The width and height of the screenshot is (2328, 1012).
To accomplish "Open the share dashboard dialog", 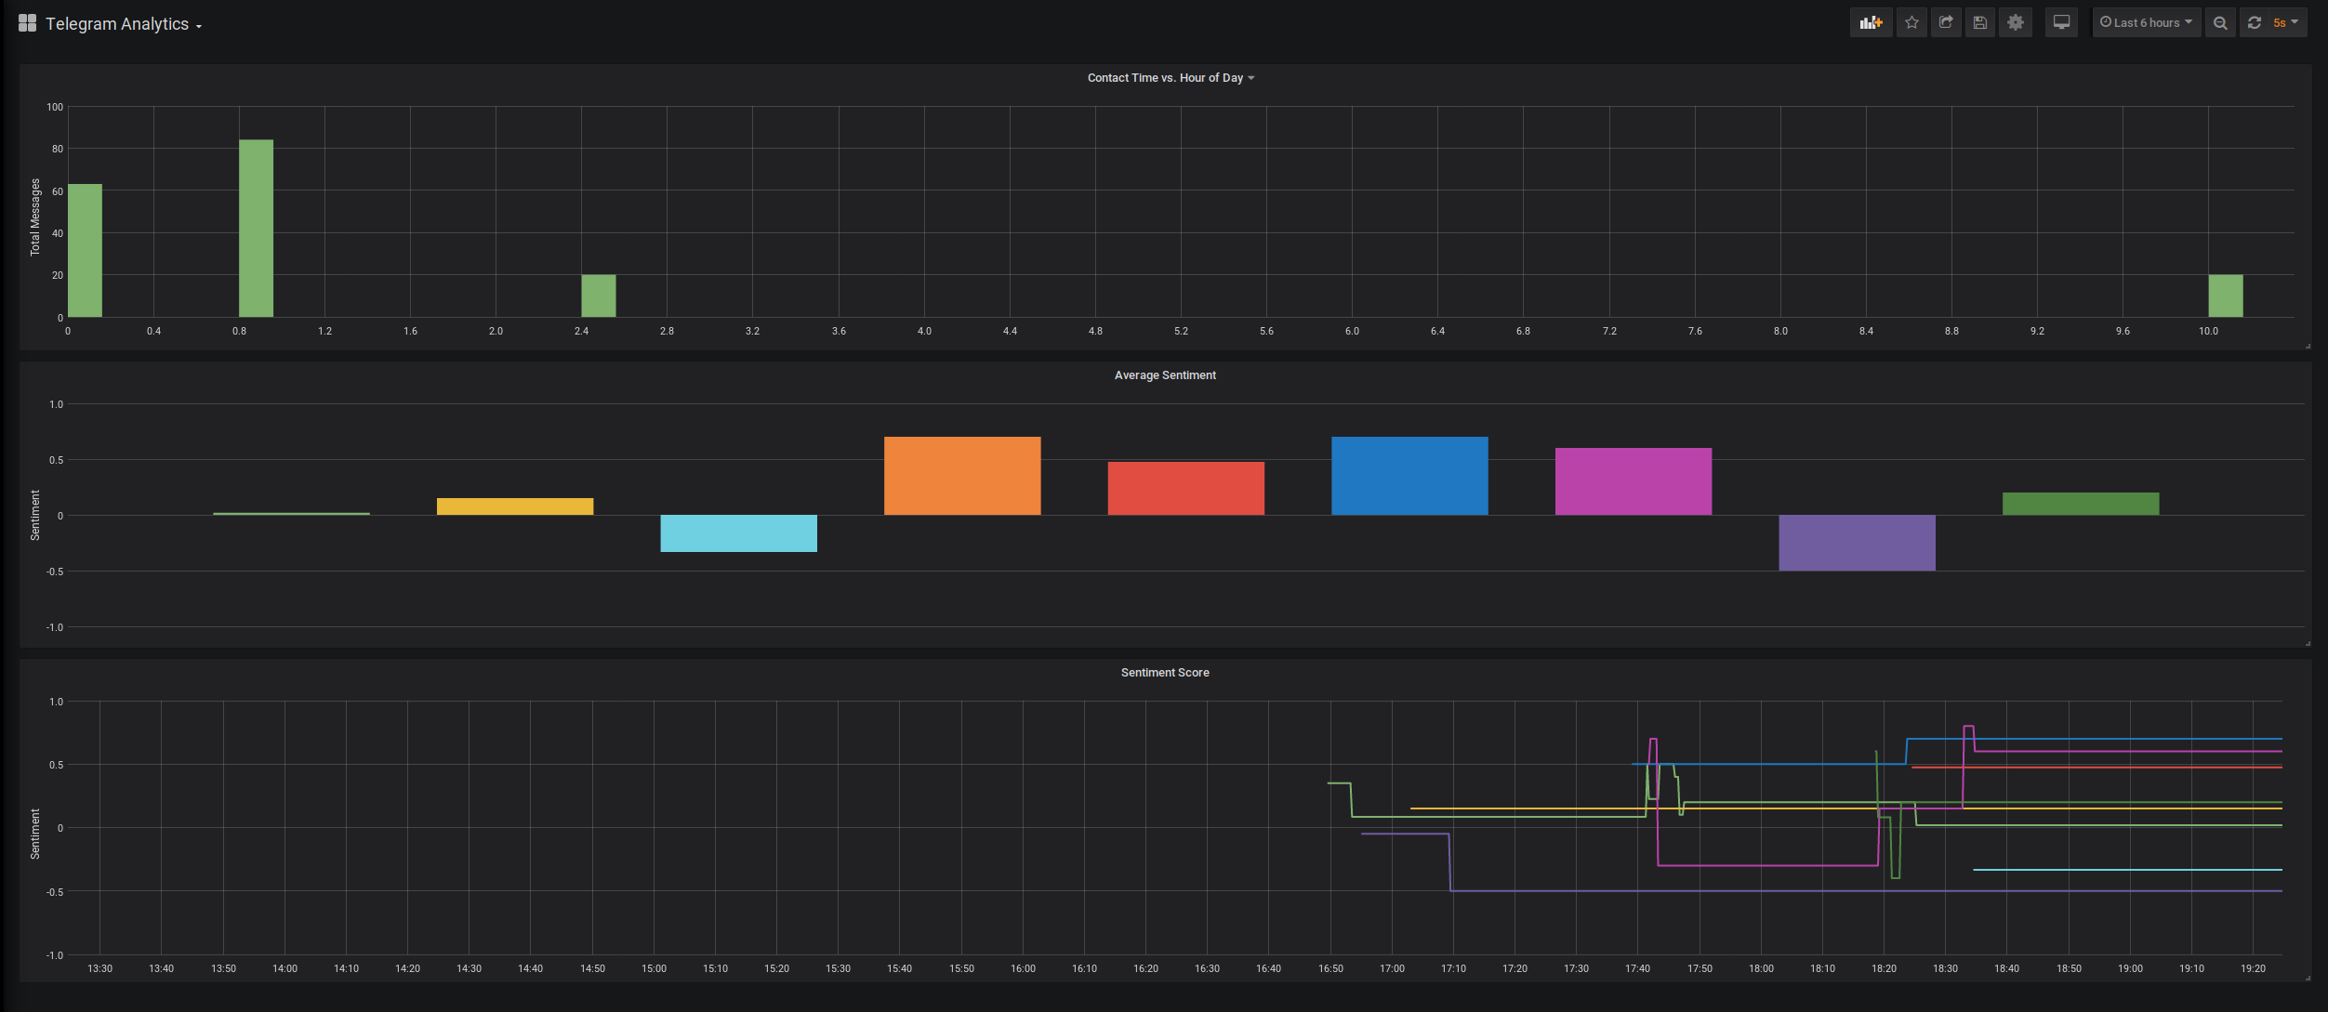I will point(1946,23).
